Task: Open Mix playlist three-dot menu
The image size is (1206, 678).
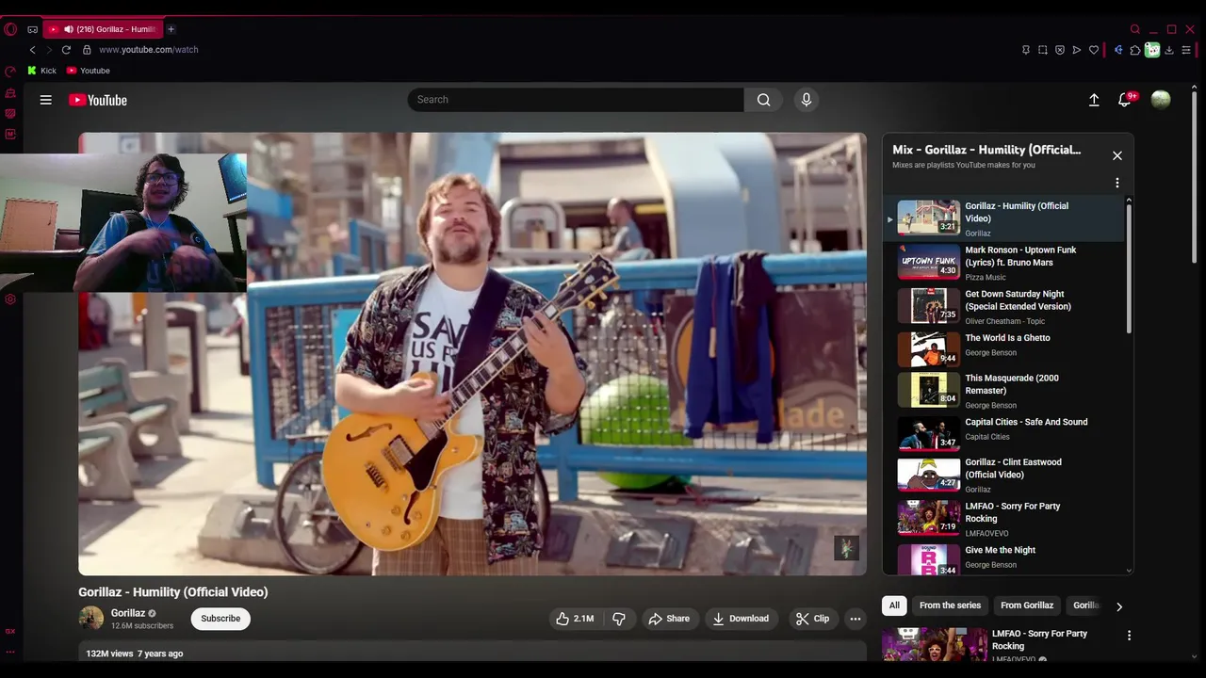Action: tap(1117, 183)
